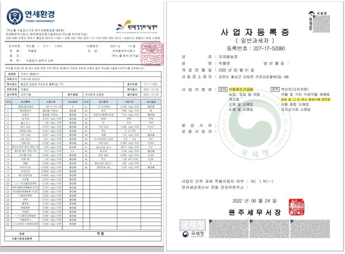Screen dimensions: 345x254
Task: Click the 공동사업자 label
Action: [197, 132]
